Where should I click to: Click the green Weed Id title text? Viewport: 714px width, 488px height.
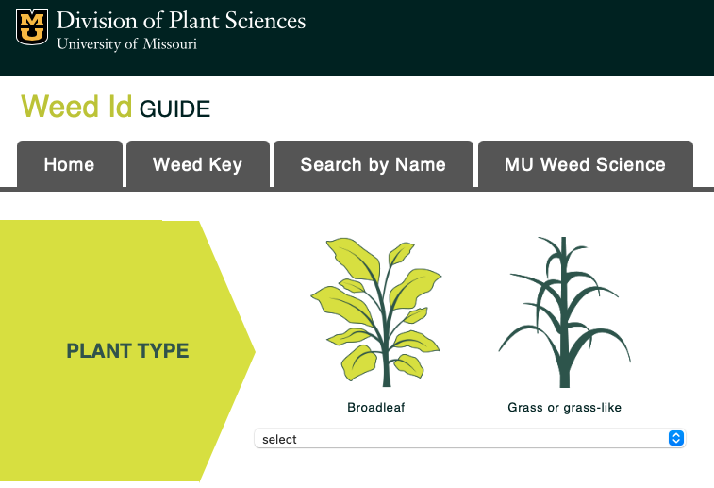coord(76,106)
